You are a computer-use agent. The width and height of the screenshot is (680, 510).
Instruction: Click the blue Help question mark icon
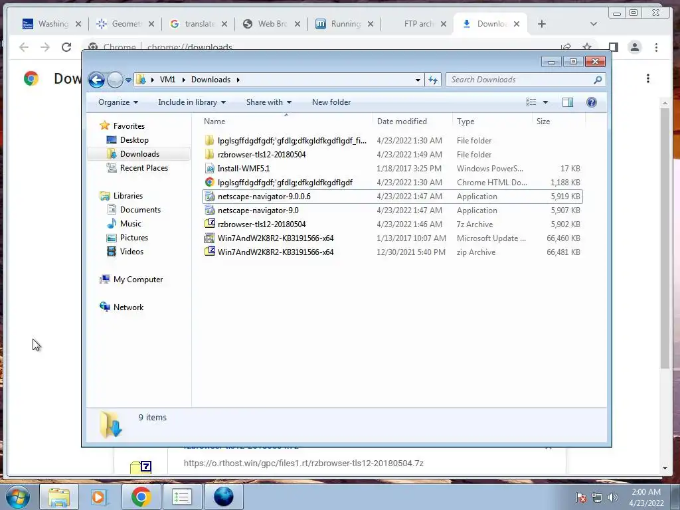[x=591, y=102]
